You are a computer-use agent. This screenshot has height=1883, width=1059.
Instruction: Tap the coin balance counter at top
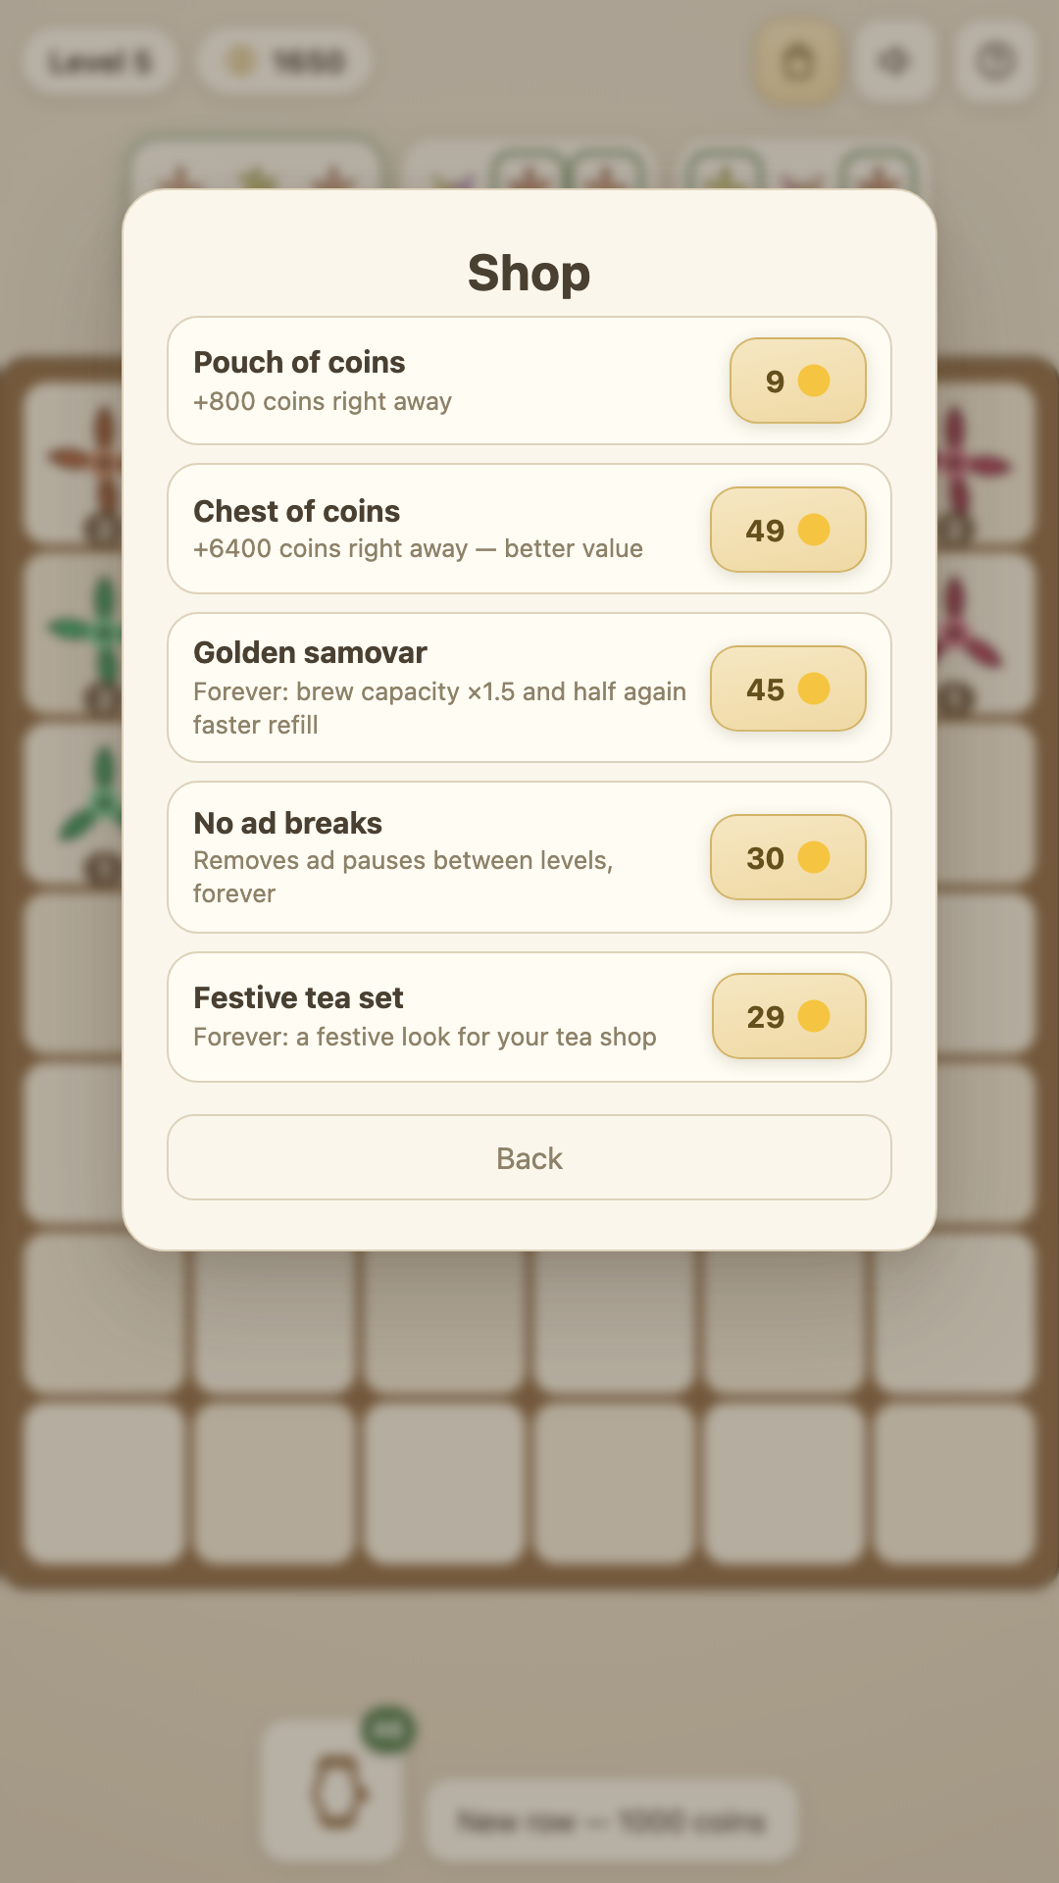pos(285,62)
